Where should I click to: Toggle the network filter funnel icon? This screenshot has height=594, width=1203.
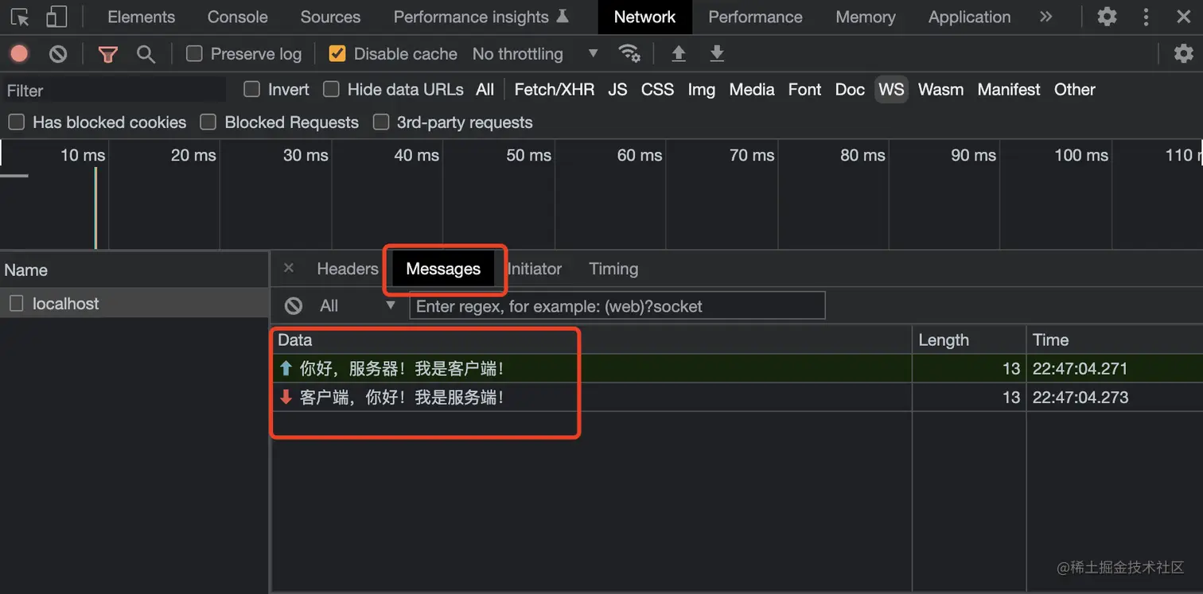(x=108, y=54)
